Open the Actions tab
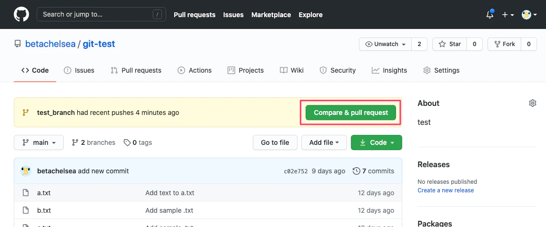Screen dimensions: 546x227 tap(195, 70)
